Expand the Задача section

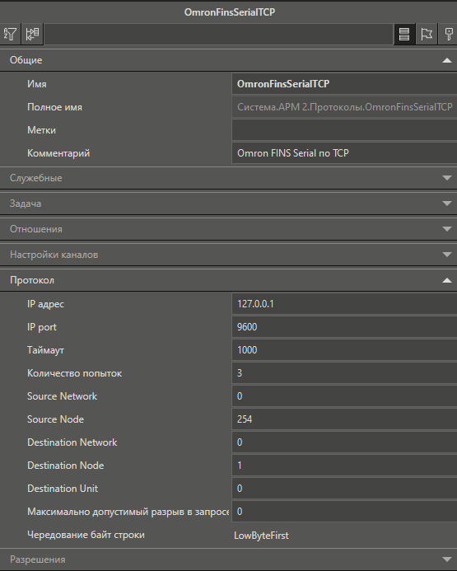[x=229, y=204]
